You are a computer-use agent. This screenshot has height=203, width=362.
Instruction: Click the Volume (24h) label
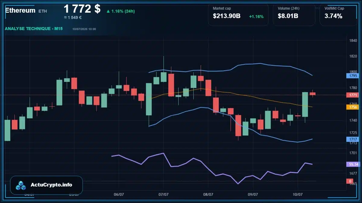click(288, 8)
